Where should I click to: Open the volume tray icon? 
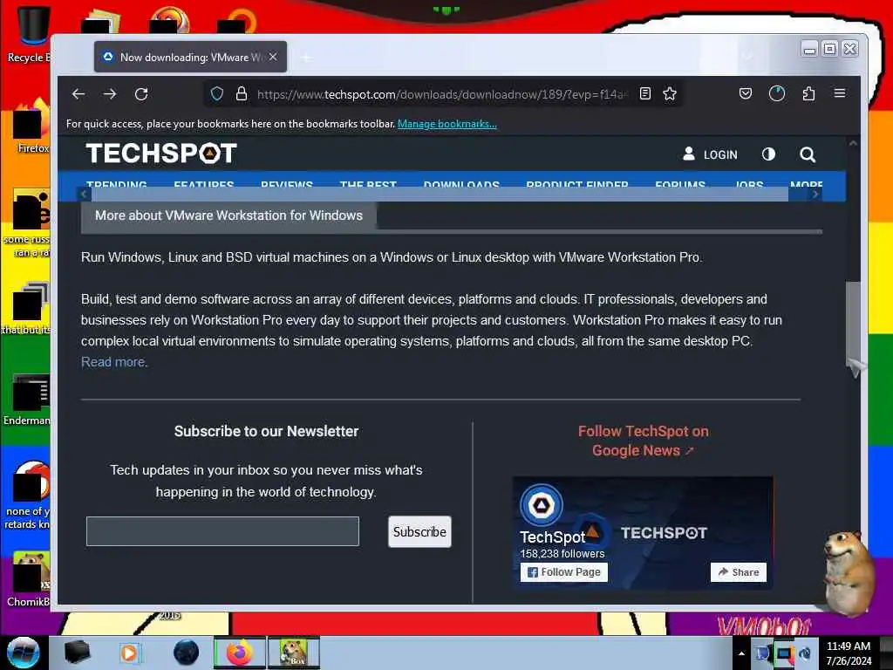(x=805, y=653)
